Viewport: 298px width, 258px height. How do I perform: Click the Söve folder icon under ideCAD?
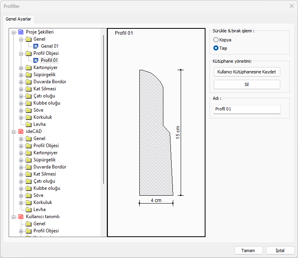tap(28, 195)
